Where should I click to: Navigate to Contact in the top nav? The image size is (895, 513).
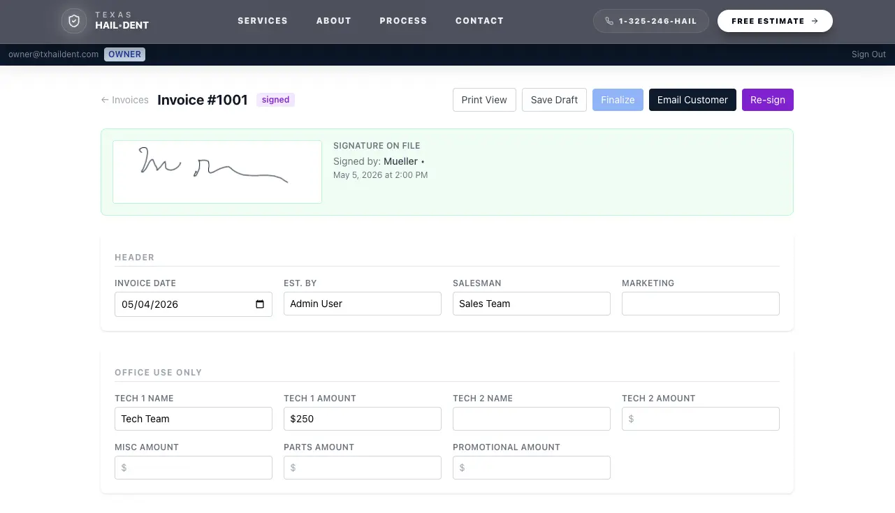click(x=479, y=21)
